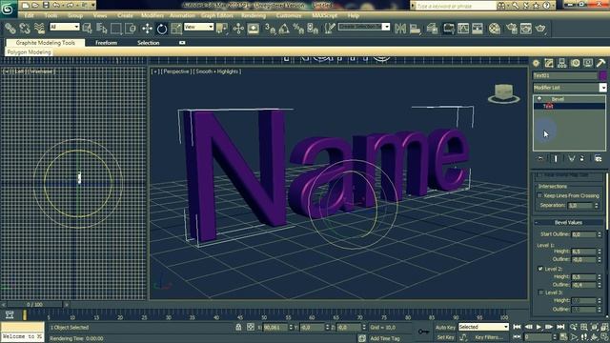Open the key mode Selected dropdown
610x343 pixels.
click(x=483, y=327)
